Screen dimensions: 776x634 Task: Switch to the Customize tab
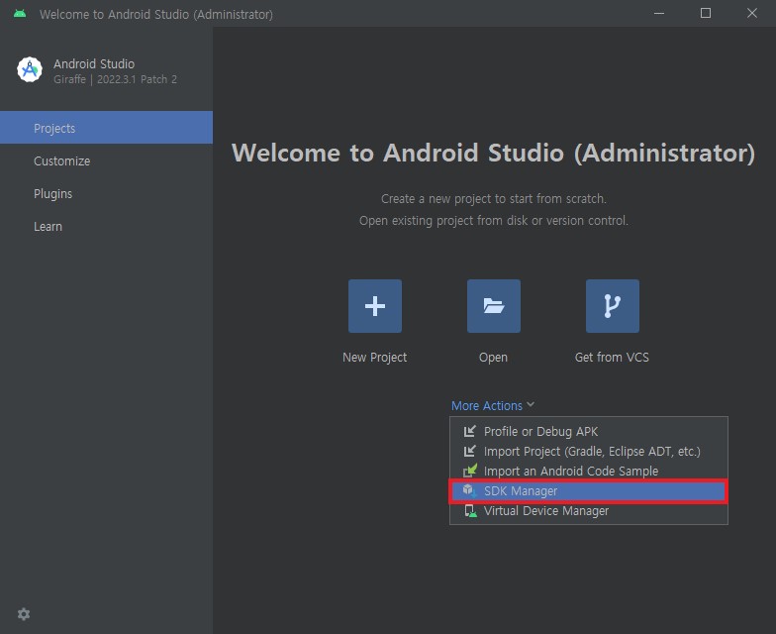tap(107, 160)
